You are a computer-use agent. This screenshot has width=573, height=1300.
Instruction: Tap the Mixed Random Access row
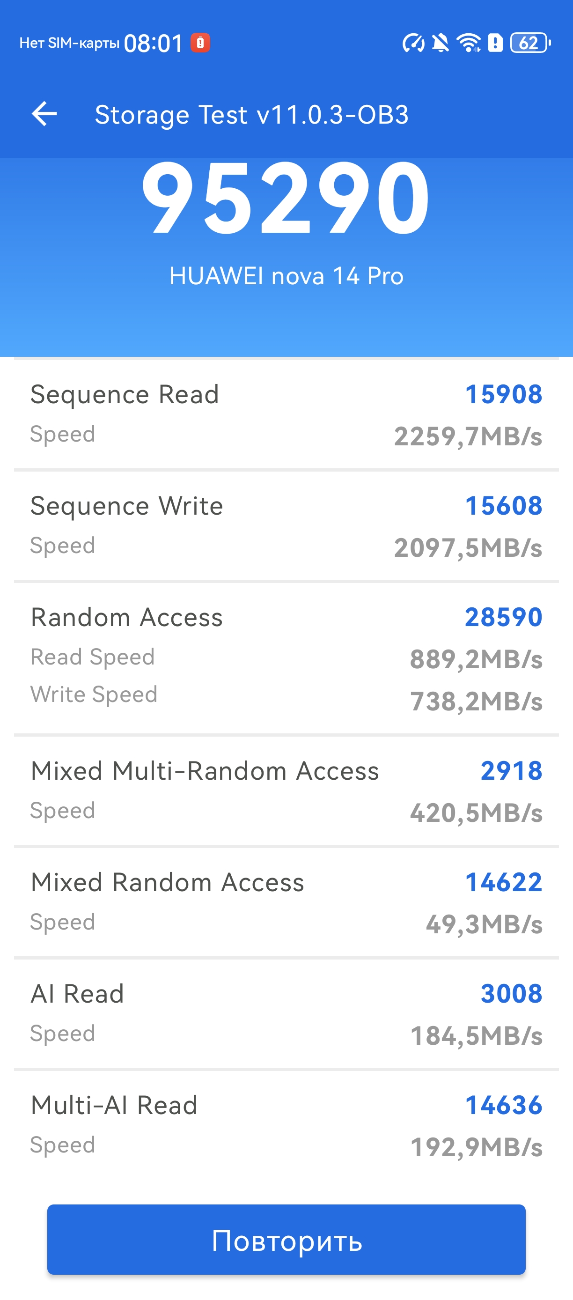pyautogui.click(x=286, y=902)
